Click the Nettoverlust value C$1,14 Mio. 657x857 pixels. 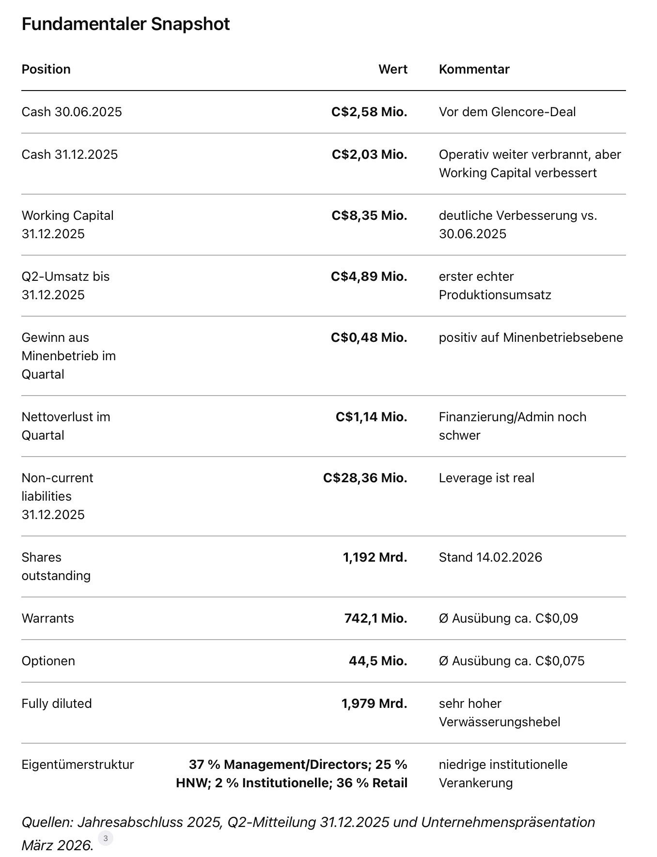[x=371, y=417]
